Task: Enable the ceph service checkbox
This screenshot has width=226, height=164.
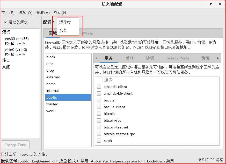Action: 99,141
